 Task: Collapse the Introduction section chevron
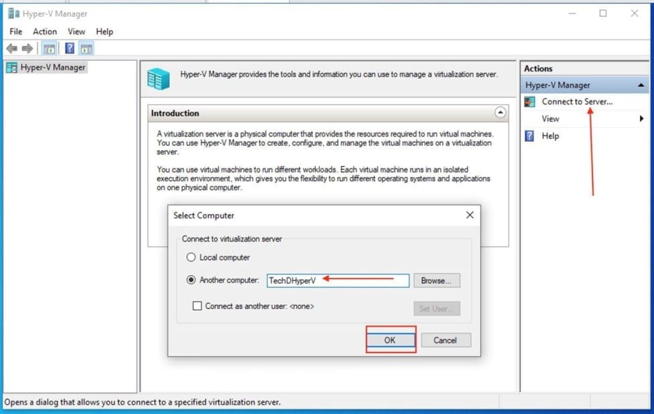(x=500, y=113)
